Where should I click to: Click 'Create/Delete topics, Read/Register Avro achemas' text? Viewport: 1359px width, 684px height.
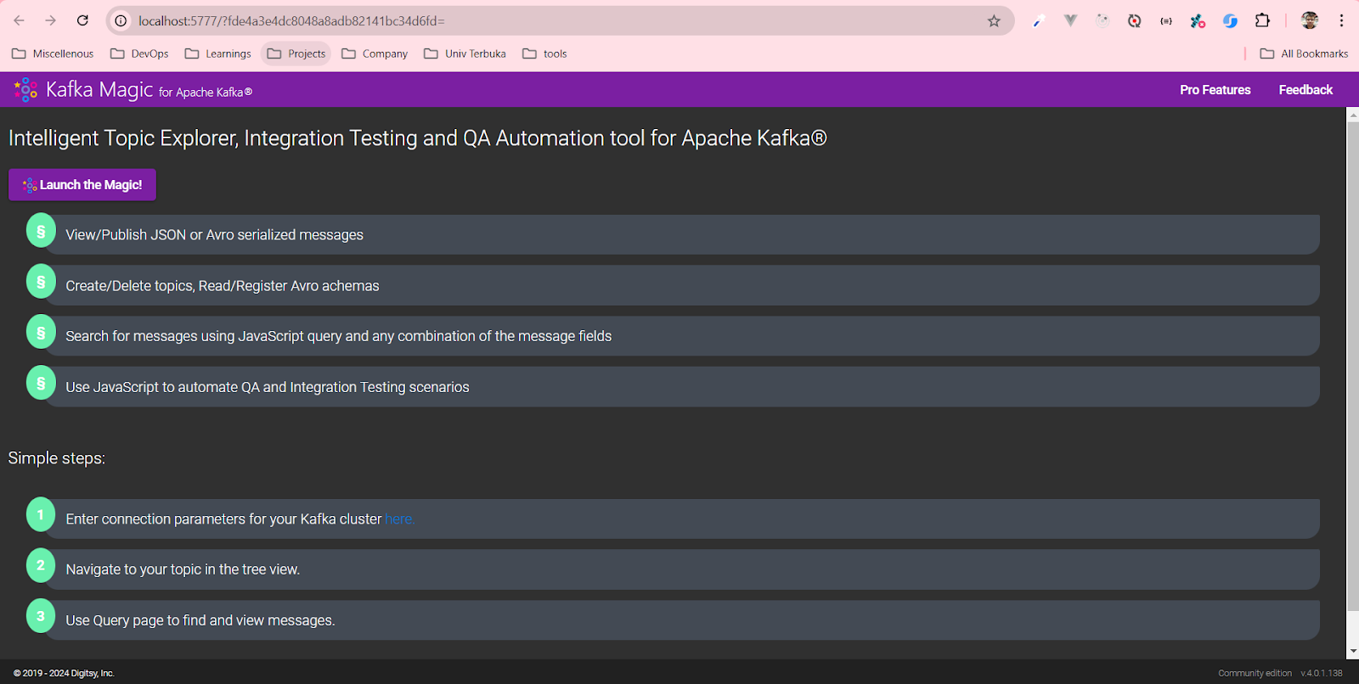point(223,286)
